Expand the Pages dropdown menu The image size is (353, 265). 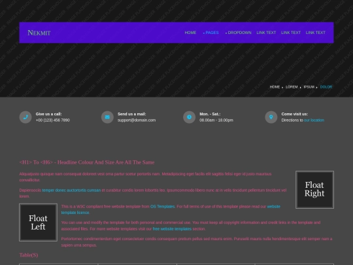[210, 33]
